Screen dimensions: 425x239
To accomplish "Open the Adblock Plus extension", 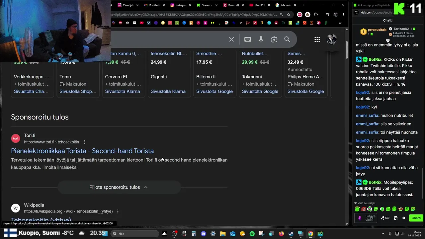I will 299,15.
